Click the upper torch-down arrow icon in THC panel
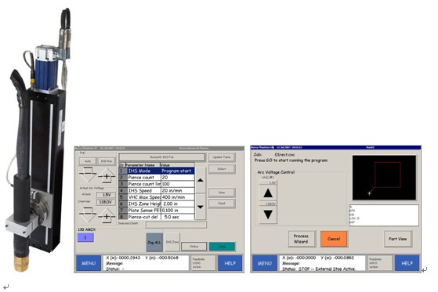The width and height of the screenshot is (438, 292). coord(88,175)
